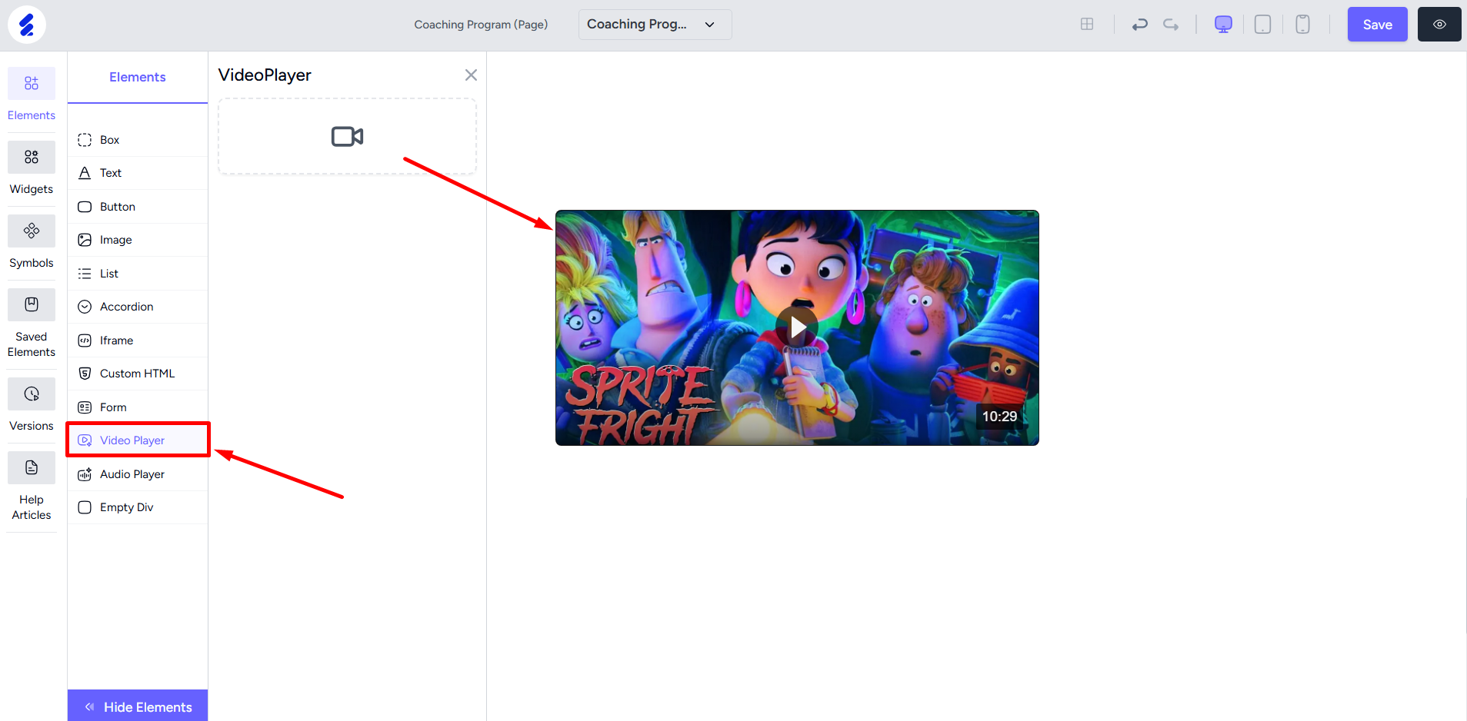Switch to desktop view
The width and height of the screenshot is (1467, 721).
(x=1223, y=25)
